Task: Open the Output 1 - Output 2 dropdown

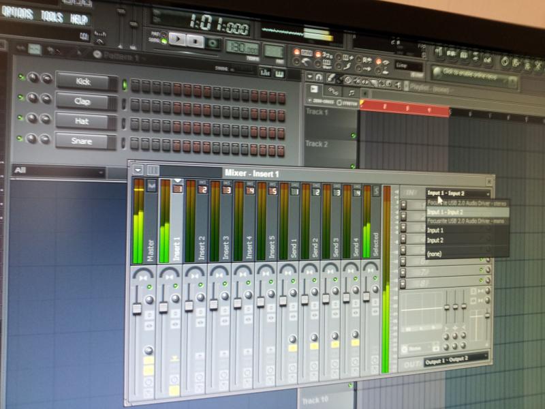Action: (x=455, y=360)
